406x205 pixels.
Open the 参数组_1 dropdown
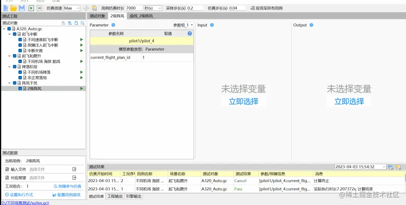coord(183,25)
